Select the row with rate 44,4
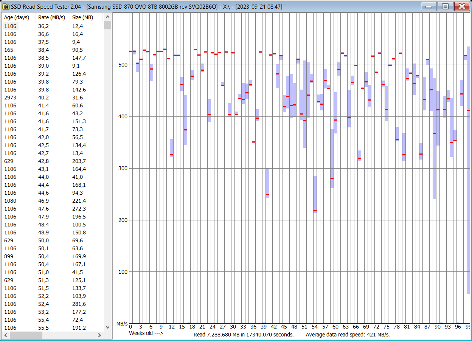Screen dimensions: 472x341 [x=53, y=185]
